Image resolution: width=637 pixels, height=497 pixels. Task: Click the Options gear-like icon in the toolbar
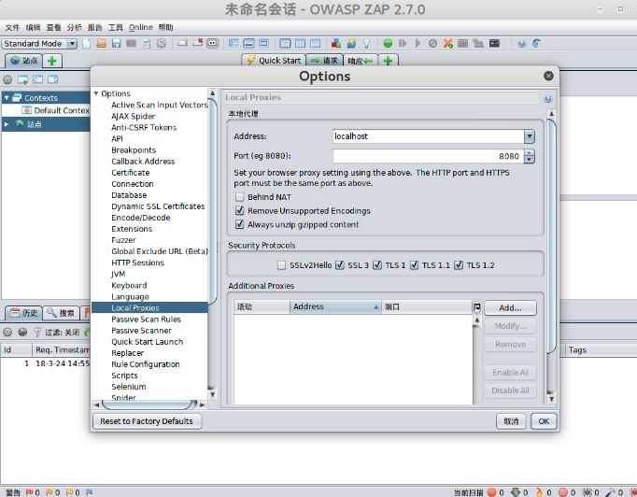(162, 43)
